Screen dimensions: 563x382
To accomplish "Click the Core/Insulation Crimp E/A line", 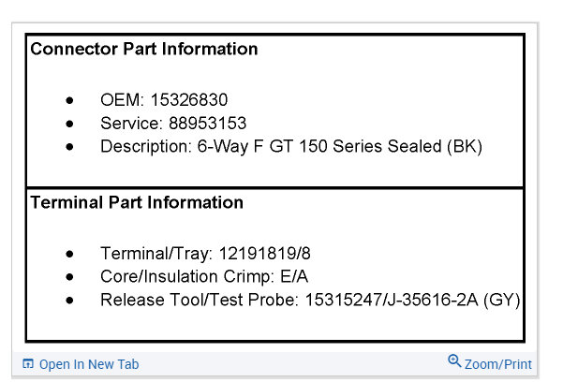I will (204, 277).
